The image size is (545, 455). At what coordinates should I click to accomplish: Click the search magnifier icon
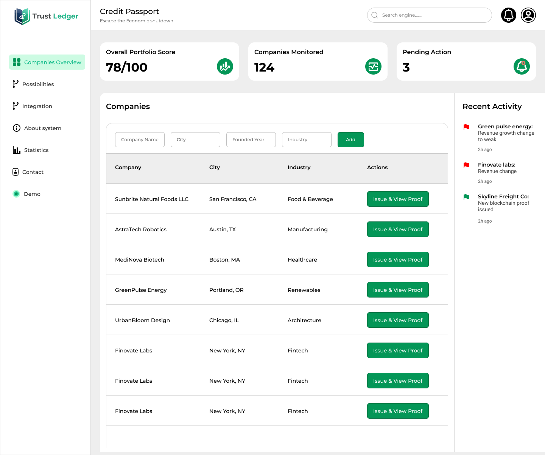(x=375, y=15)
